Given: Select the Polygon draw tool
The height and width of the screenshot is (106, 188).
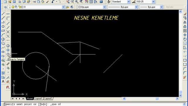Looking at the screenshot, I should (x=3, y=26).
